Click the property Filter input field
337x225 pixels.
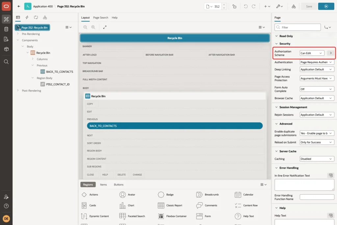(298, 27)
